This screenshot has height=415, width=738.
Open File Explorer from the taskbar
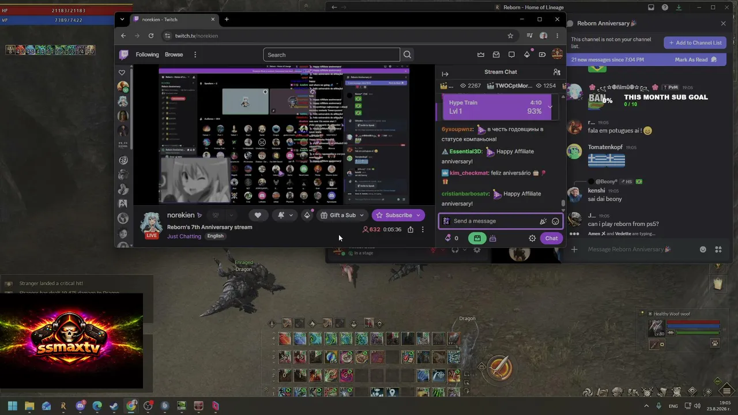point(29,406)
